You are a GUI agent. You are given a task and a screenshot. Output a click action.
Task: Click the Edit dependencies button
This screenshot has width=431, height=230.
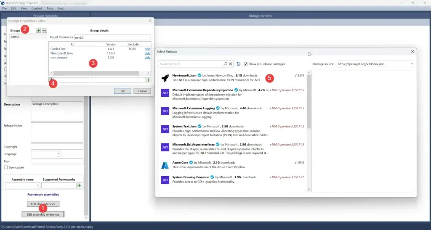(x=43, y=204)
